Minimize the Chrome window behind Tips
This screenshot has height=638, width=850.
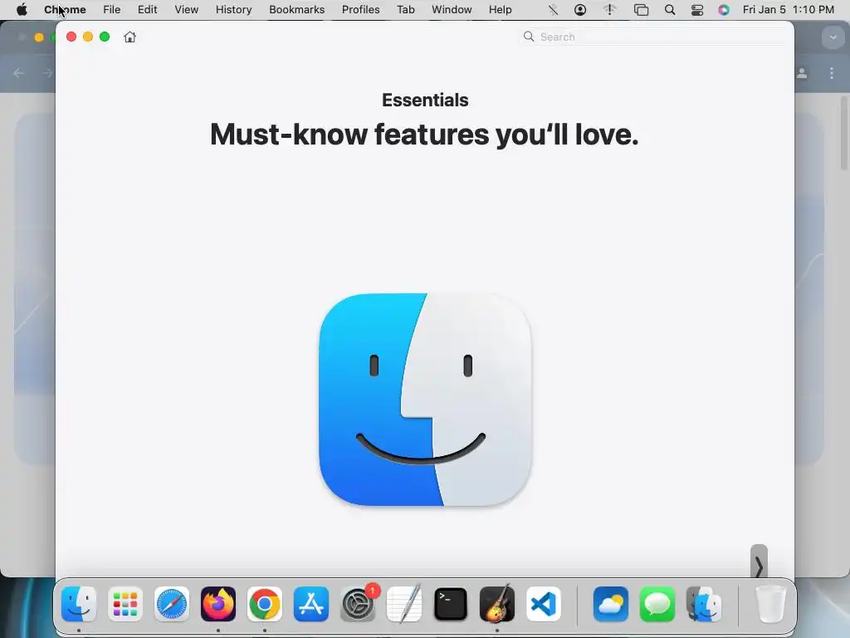coord(38,37)
